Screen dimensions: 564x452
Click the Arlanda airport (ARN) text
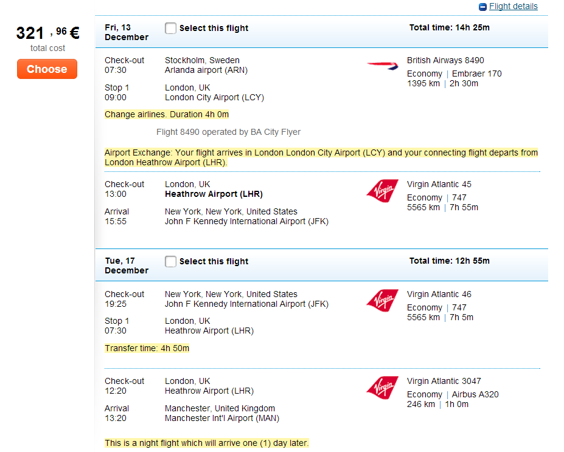point(206,70)
